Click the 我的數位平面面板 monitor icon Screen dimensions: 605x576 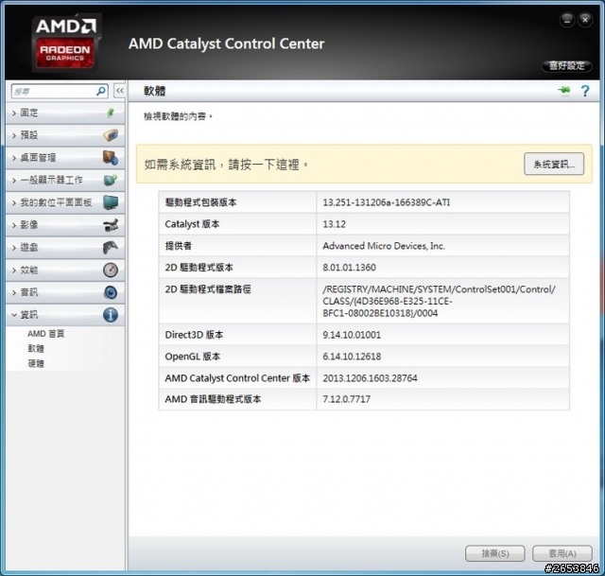click(111, 202)
